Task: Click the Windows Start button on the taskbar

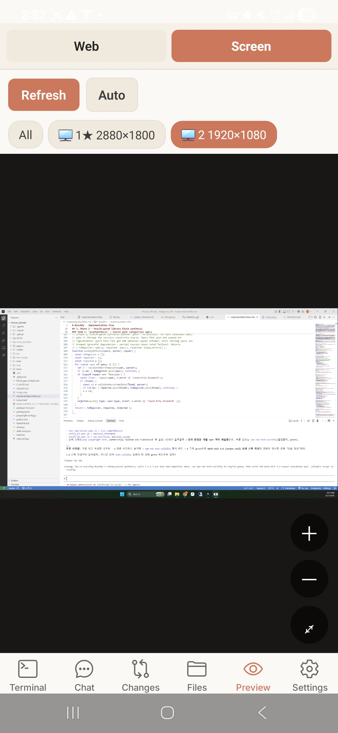Action: pos(122,494)
